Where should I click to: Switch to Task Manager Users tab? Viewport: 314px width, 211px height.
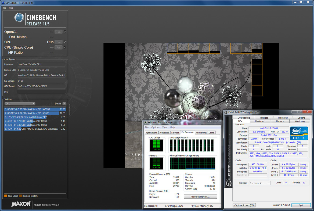click(211, 133)
